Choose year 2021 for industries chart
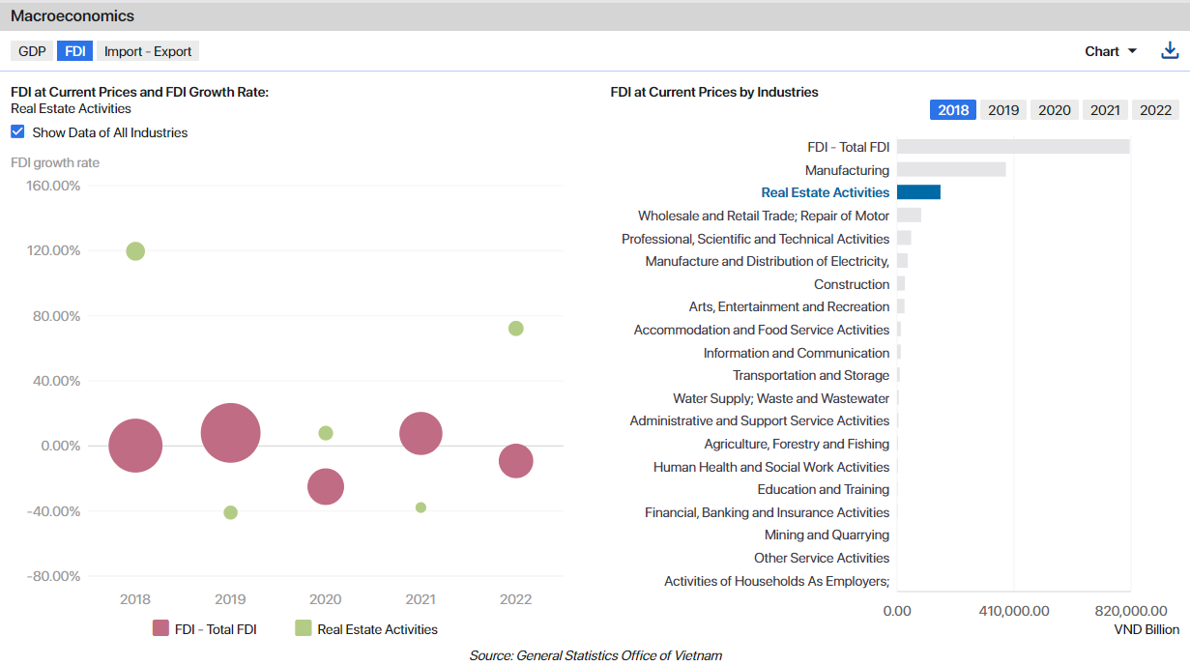Image resolution: width=1190 pixels, height=666 pixels. point(1105,110)
